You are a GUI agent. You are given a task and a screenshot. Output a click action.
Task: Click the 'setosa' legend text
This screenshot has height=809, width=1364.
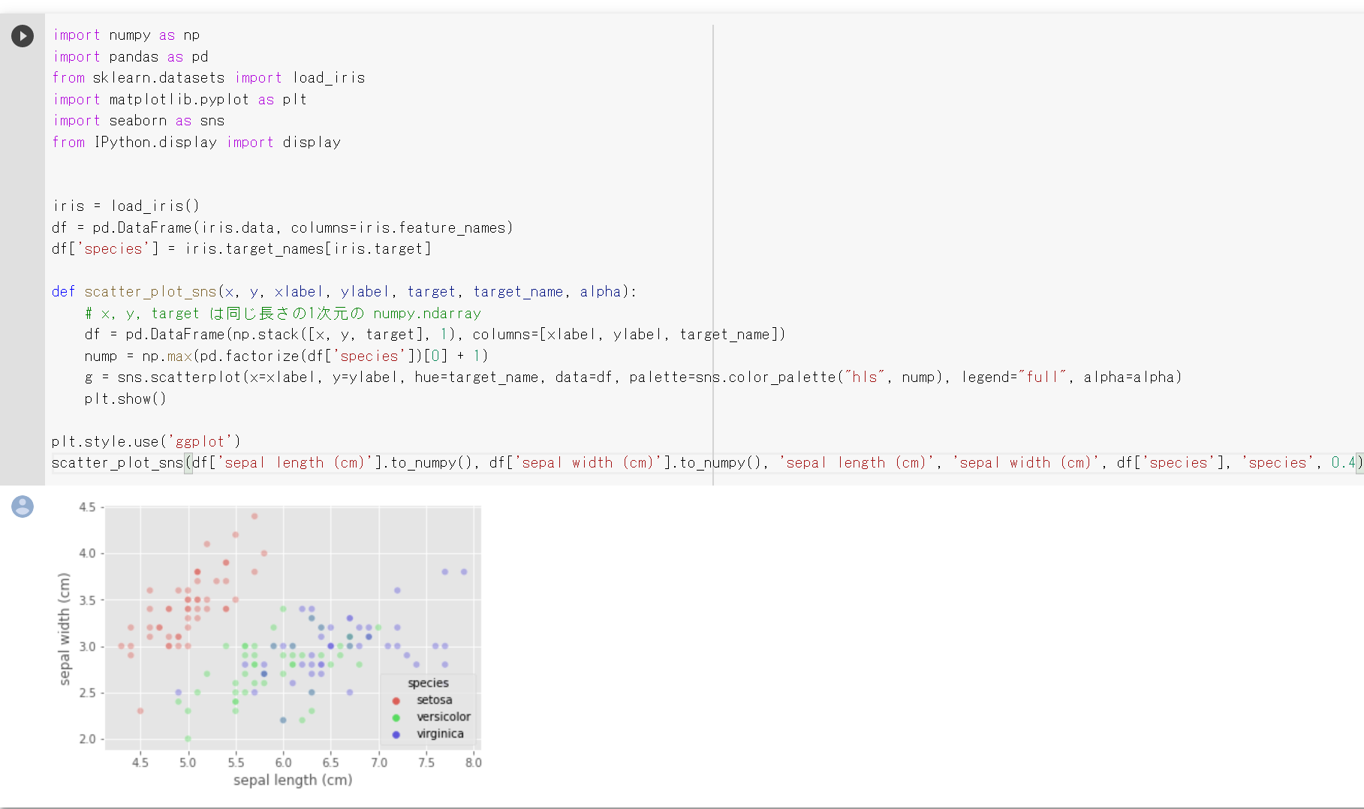tap(435, 700)
